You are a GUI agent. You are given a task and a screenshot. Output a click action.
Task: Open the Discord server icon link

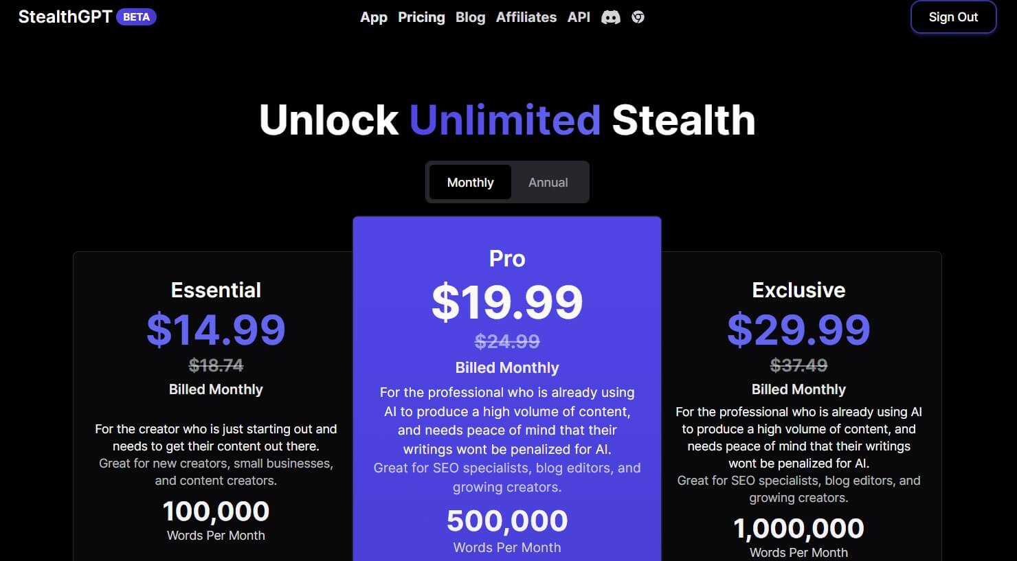click(610, 17)
